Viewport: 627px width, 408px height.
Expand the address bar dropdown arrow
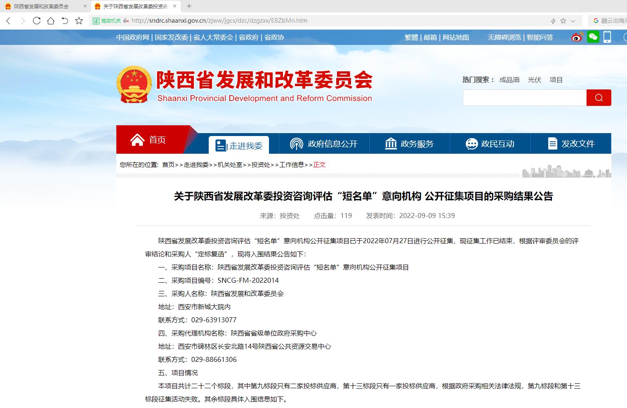pos(572,20)
